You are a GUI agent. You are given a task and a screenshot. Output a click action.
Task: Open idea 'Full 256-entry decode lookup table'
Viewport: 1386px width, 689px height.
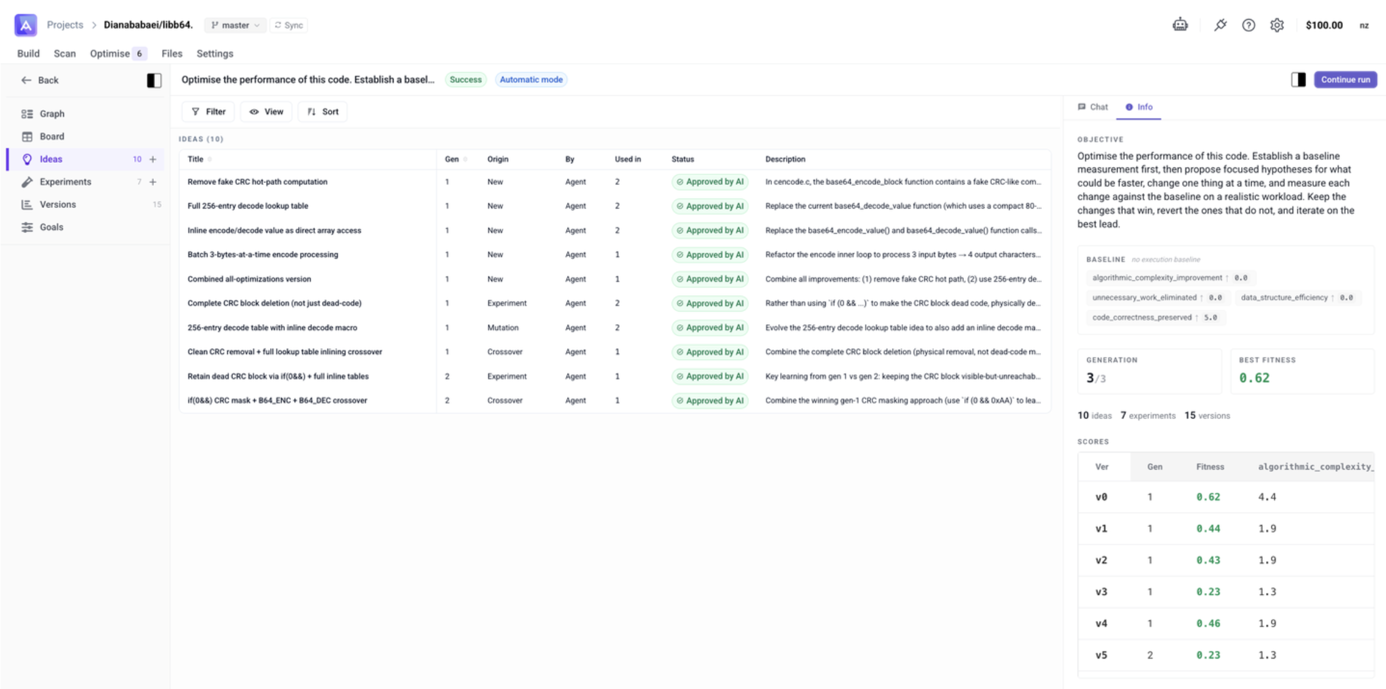coord(247,206)
